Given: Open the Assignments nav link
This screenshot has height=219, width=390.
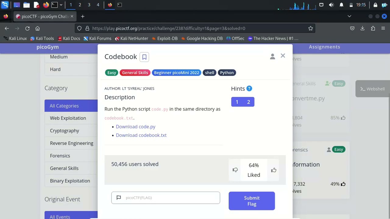Looking at the screenshot, I should (324, 47).
